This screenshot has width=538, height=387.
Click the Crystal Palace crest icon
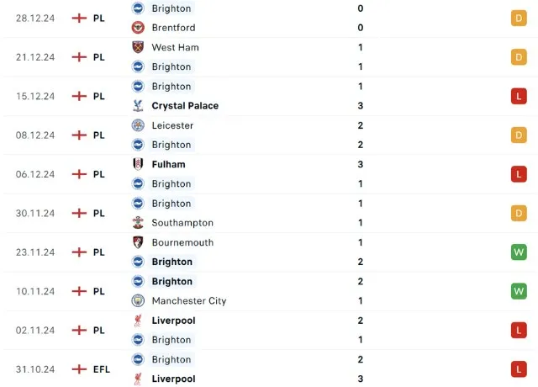point(139,106)
